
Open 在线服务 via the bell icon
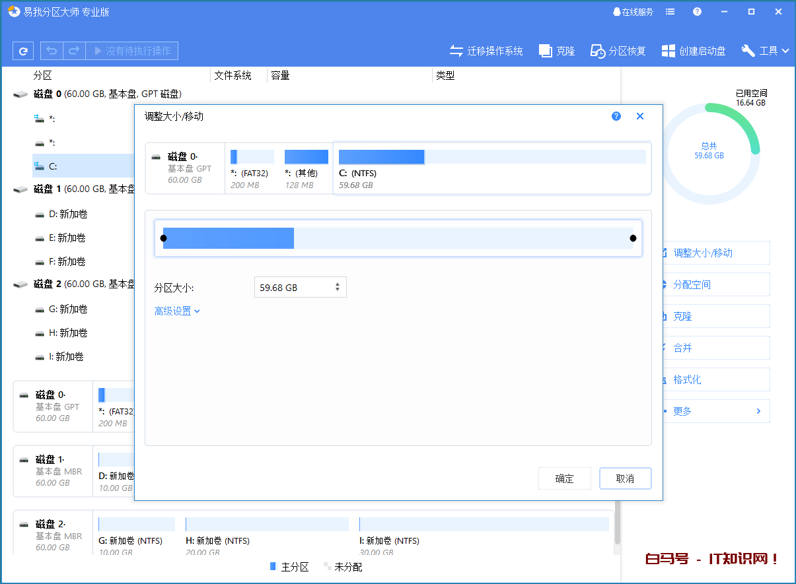click(x=632, y=11)
